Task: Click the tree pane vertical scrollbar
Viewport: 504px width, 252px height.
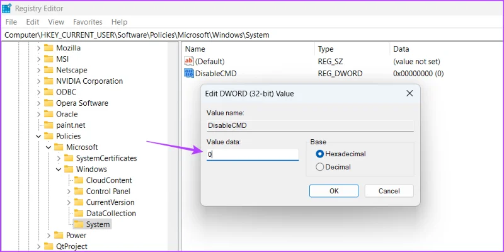Action: click(173, 146)
